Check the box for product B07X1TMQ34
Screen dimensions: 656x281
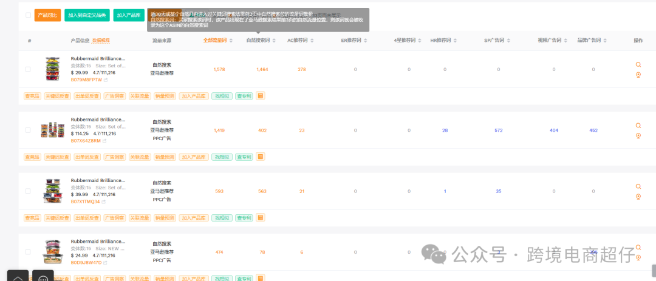point(28,191)
